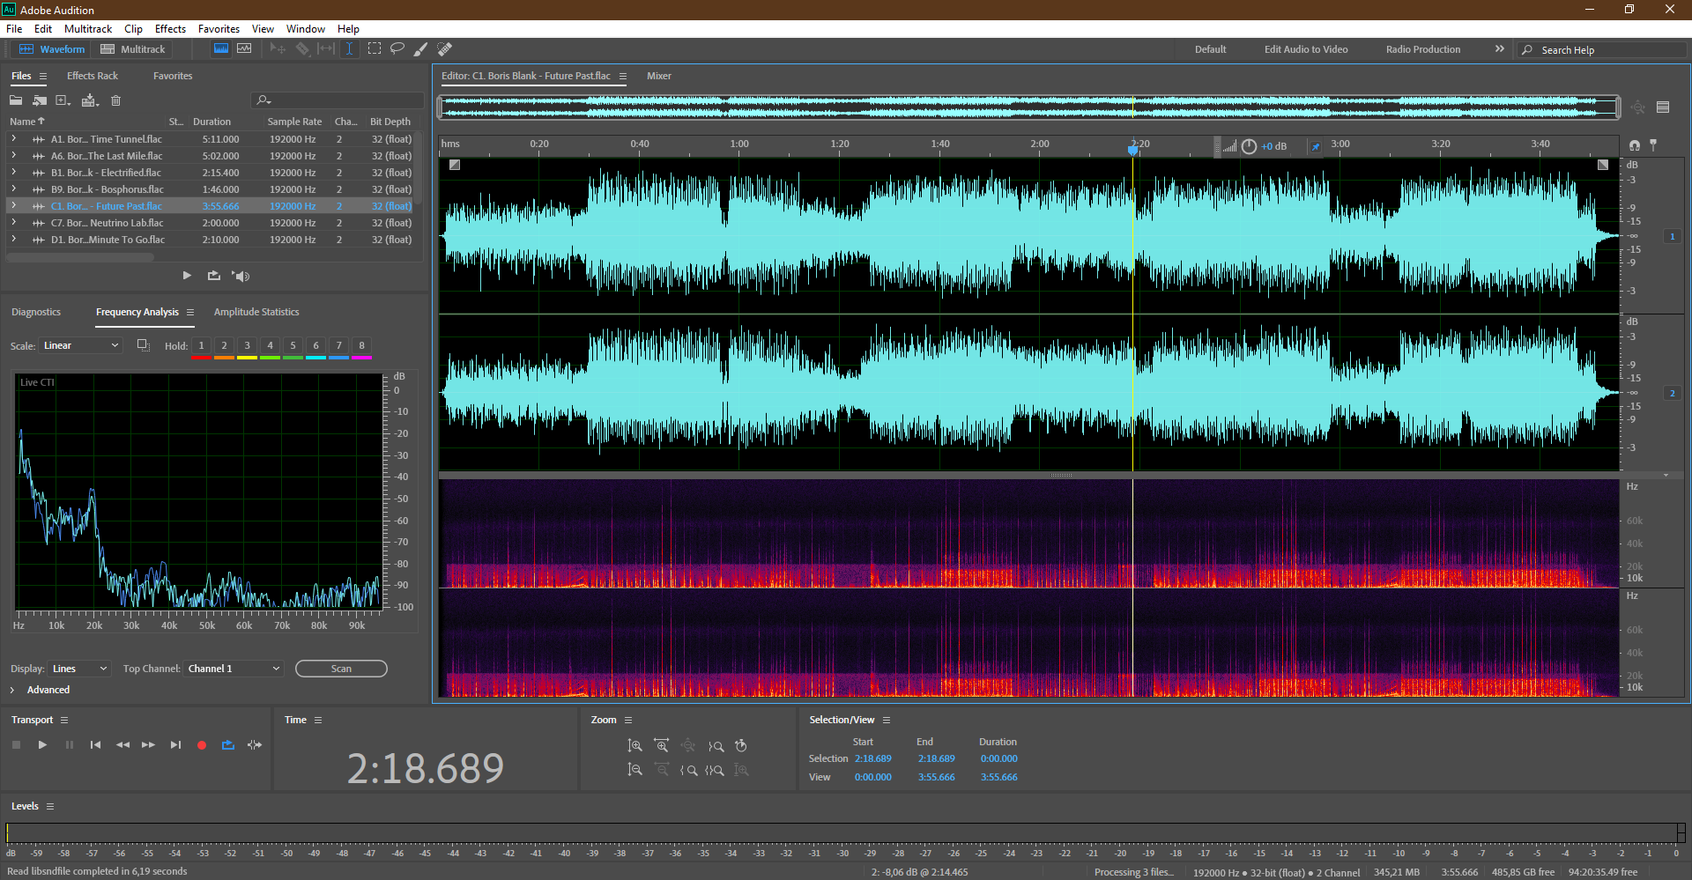
Task: Click the Scan button
Action: (341, 669)
